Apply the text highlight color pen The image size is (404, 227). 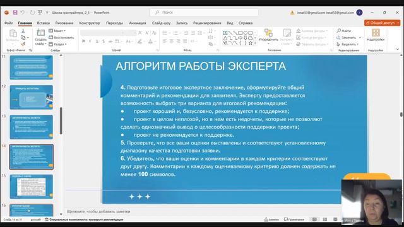140,41
